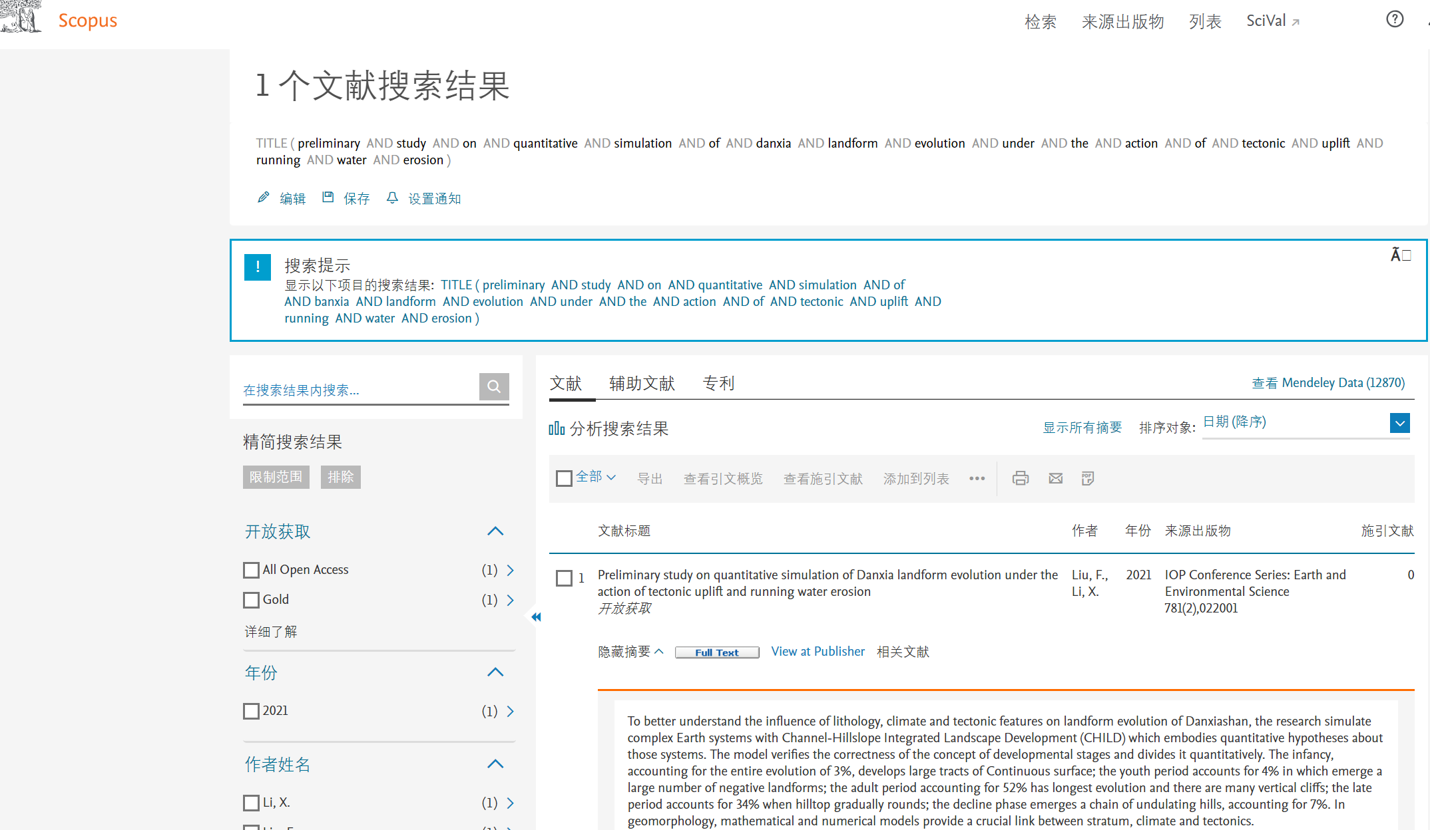
Task: Click the pencil edit icon
Action: pos(264,198)
